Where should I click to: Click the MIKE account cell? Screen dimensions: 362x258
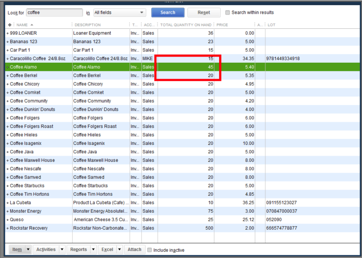[148, 58]
